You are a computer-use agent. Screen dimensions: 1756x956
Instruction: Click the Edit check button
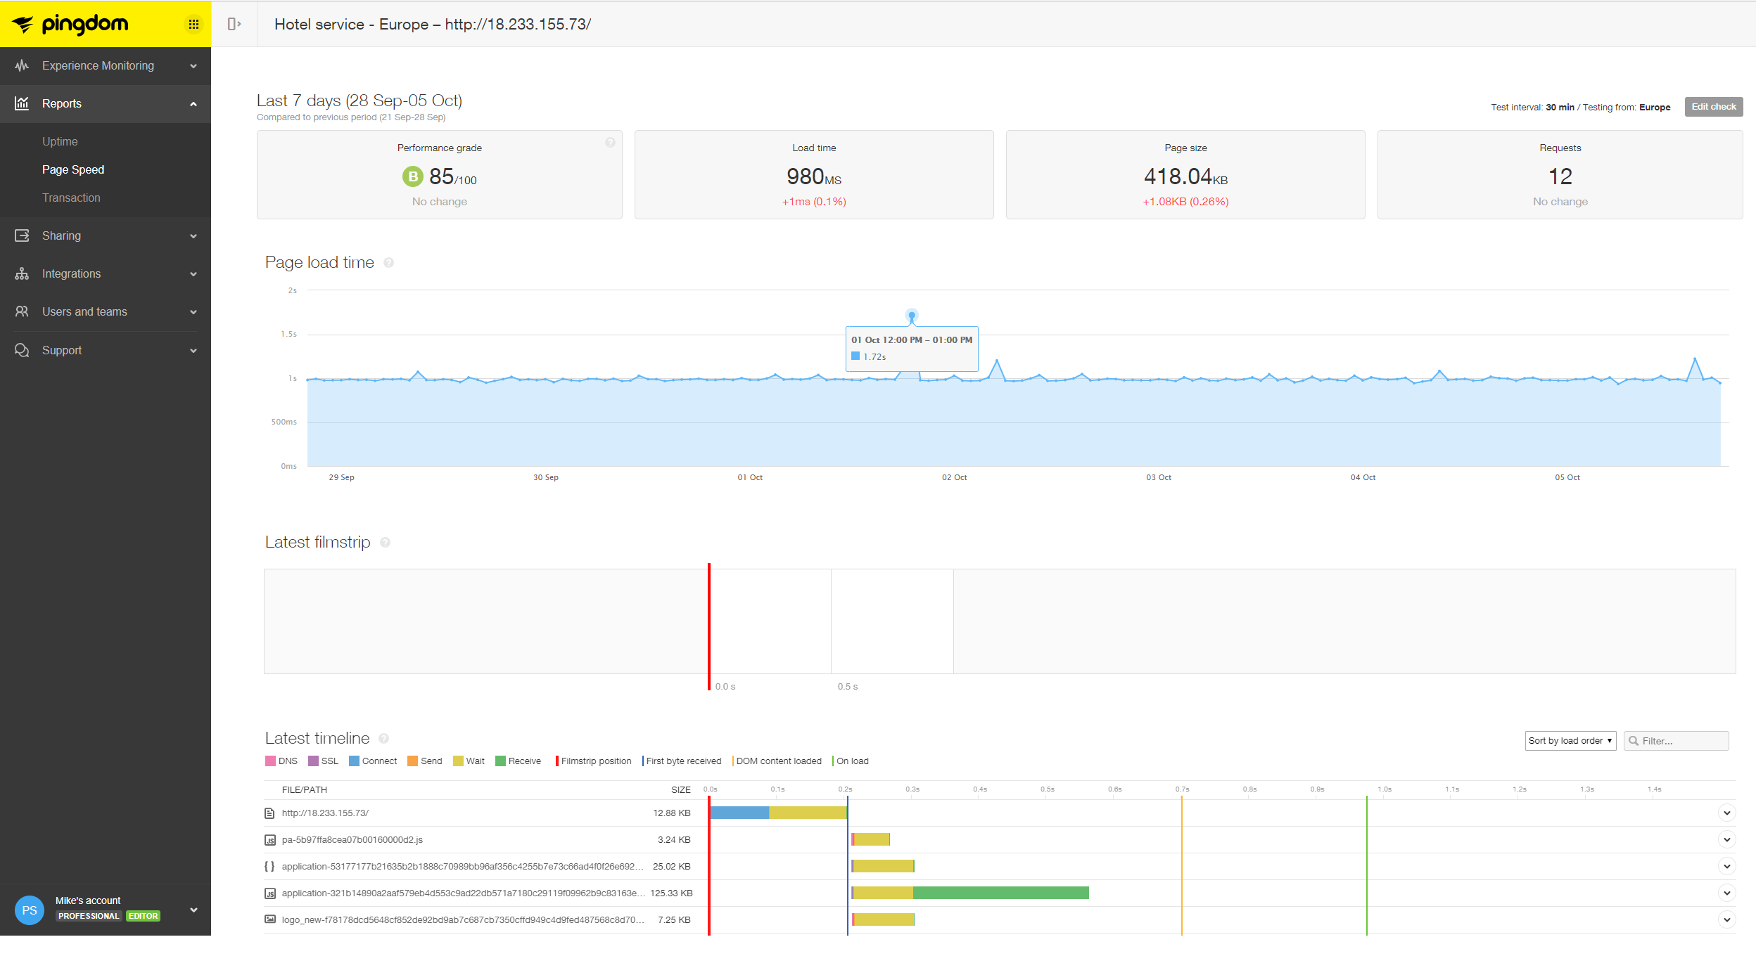(1713, 106)
